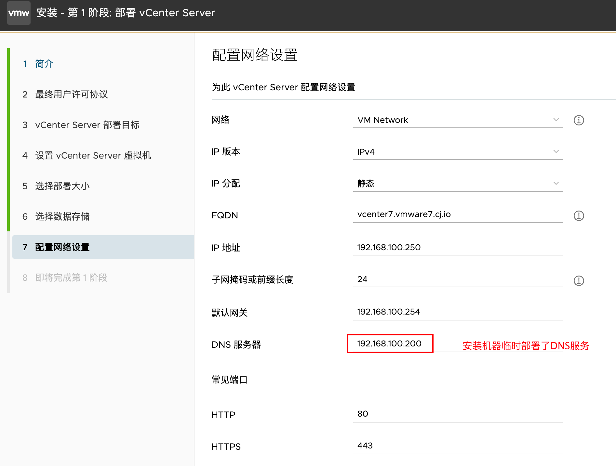Click the 网络 field label
Image resolution: width=616 pixels, height=466 pixels.
(x=221, y=120)
